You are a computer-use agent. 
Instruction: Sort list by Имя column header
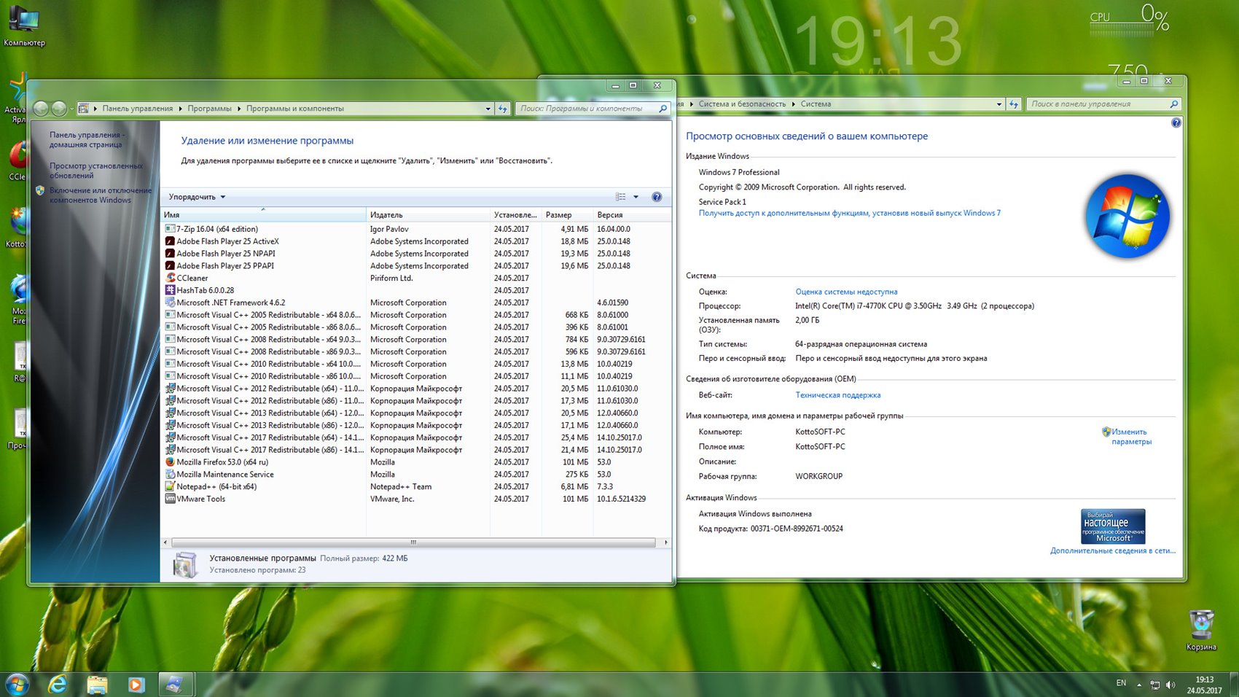263,215
